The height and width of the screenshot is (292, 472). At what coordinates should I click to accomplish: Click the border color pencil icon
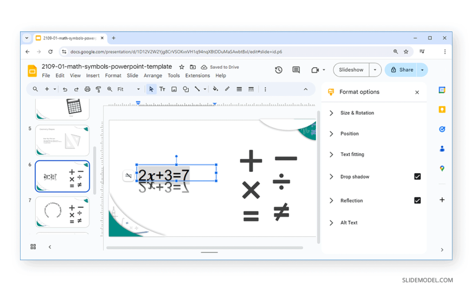coord(227,89)
